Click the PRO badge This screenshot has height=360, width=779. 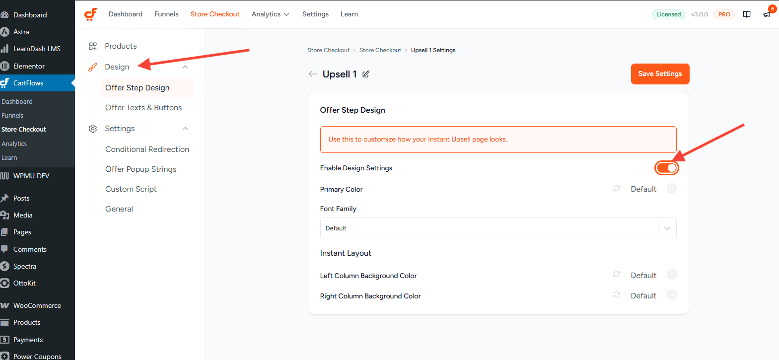click(724, 14)
